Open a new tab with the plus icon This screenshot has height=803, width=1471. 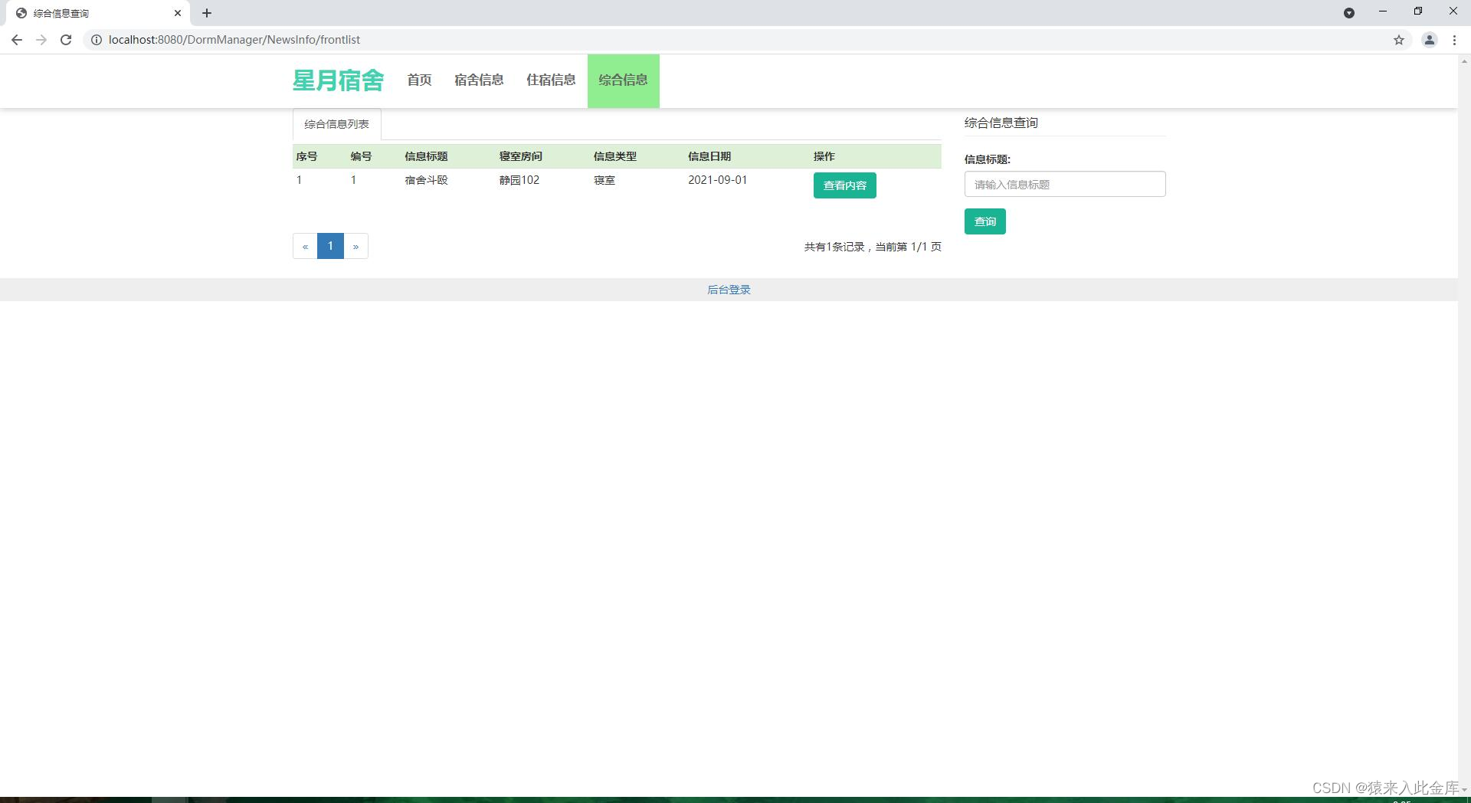pos(207,13)
